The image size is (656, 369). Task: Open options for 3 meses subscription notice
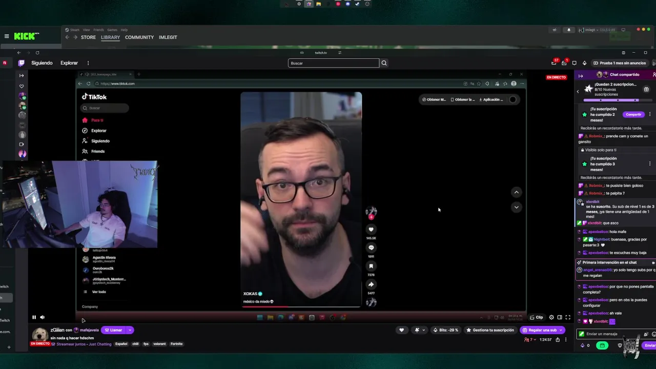(x=650, y=164)
